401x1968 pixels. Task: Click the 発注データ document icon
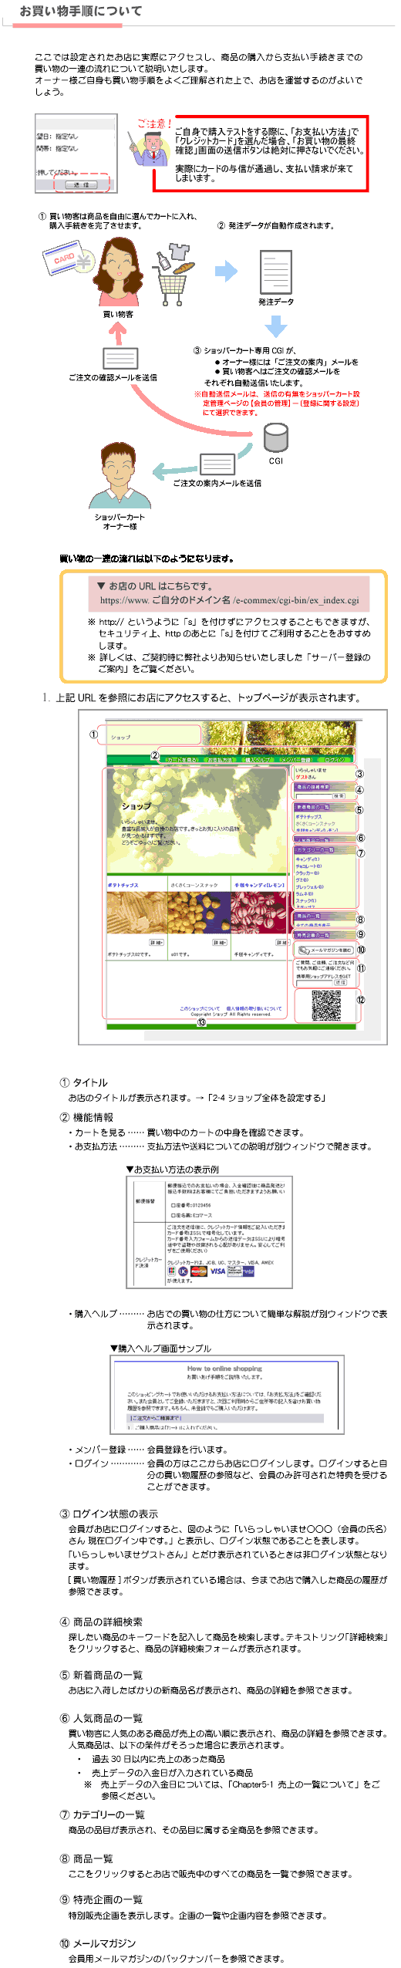[x=275, y=272]
